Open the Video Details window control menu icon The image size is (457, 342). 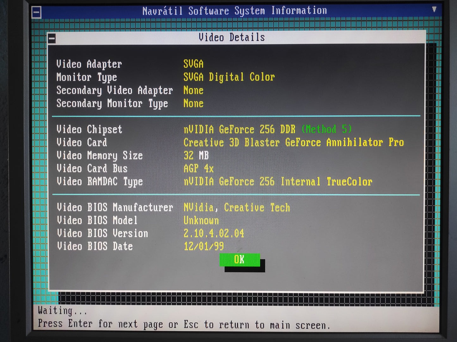click(x=52, y=38)
